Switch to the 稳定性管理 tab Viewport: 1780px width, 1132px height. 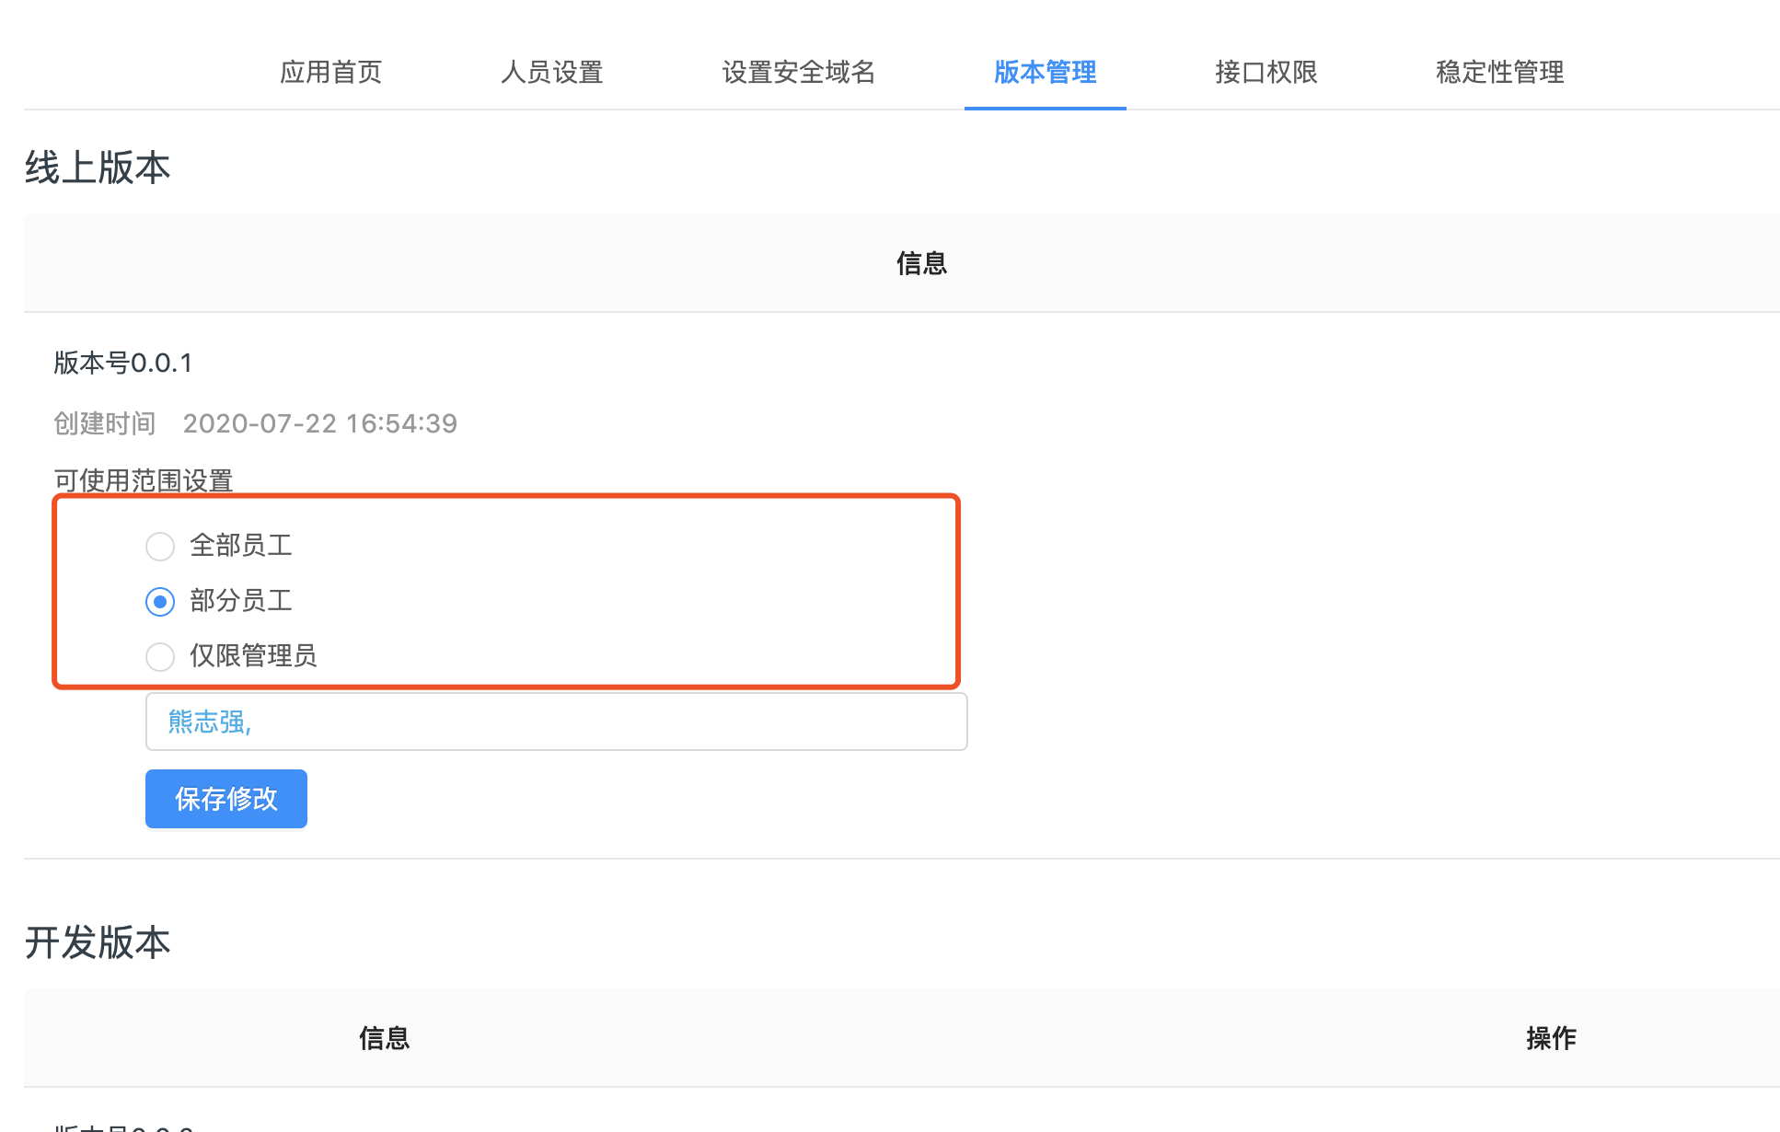pos(1499,72)
